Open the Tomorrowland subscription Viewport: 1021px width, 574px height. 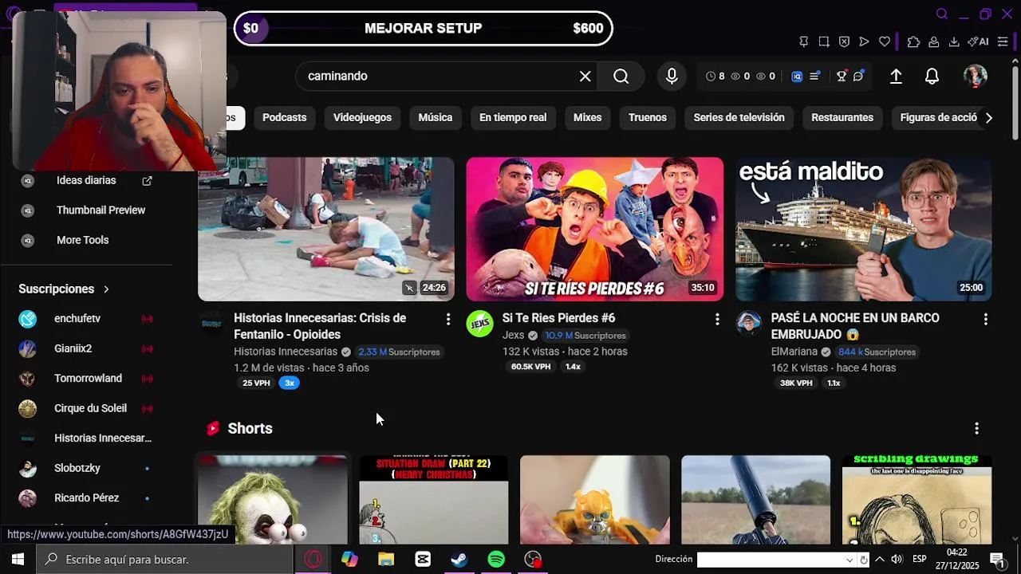(x=86, y=379)
